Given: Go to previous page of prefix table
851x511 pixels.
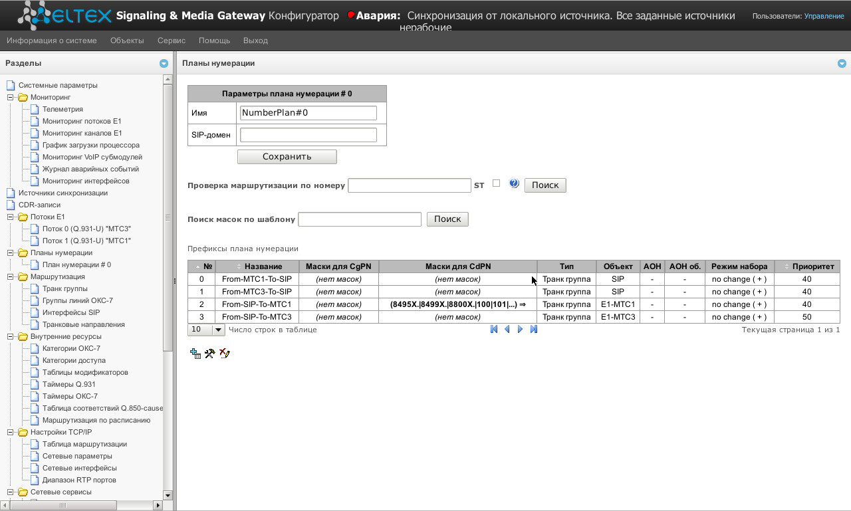Looking at the screenshot, I should [x=507, y=330].
